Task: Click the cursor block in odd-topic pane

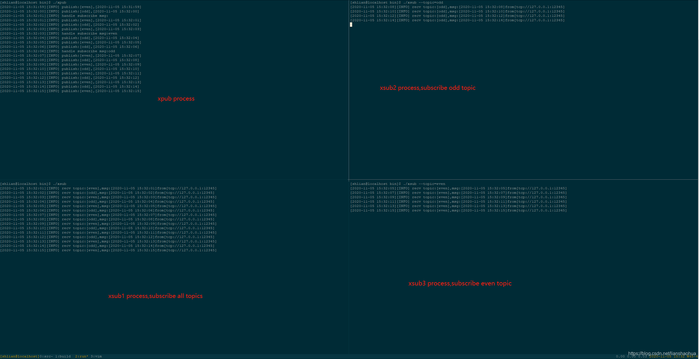Action: [351, 25]
